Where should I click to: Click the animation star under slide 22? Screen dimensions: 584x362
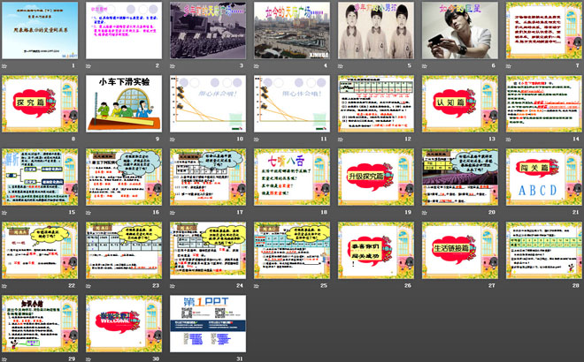point(4,286)
